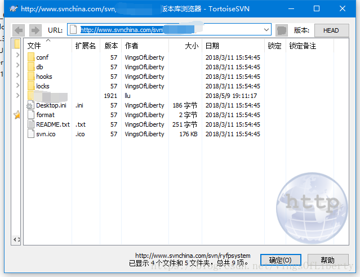Click the status URL ending in ryfpsystem
Screen dimensions: 360x277
[x=193, y=256]
